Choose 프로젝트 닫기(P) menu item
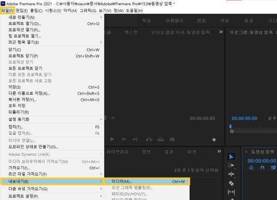 click(52, 56)
